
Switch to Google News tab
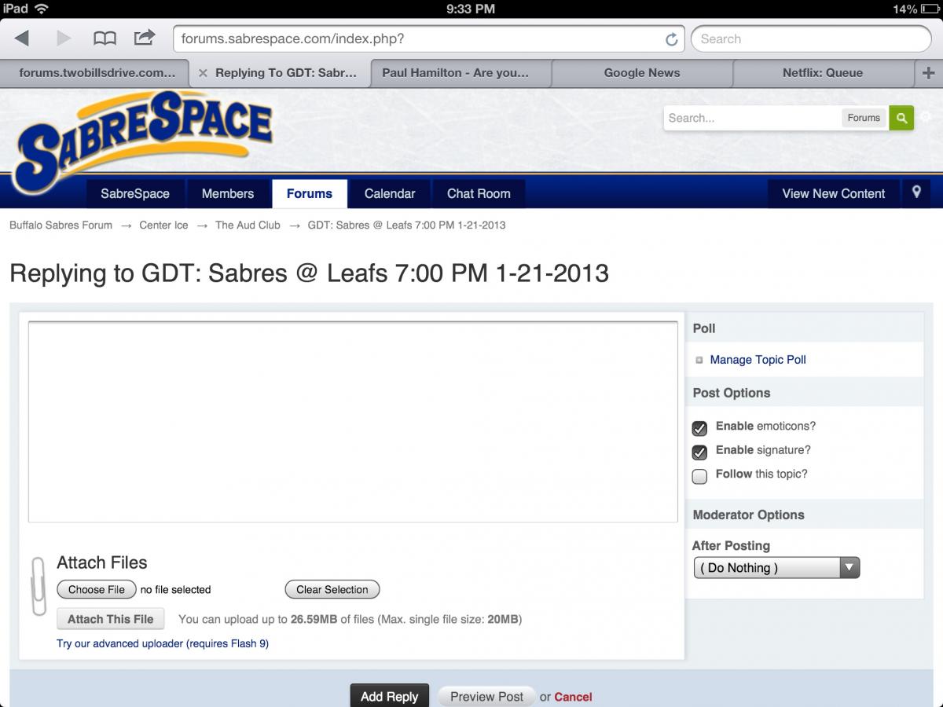pyautogui.click(x=642, y=73)
